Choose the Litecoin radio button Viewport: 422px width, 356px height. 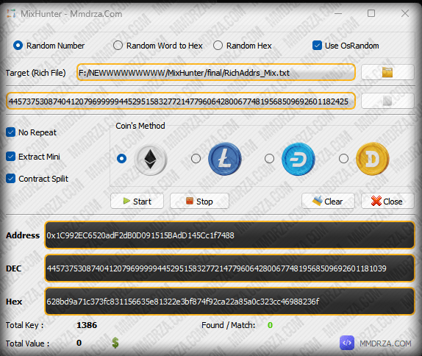point(196,159)
